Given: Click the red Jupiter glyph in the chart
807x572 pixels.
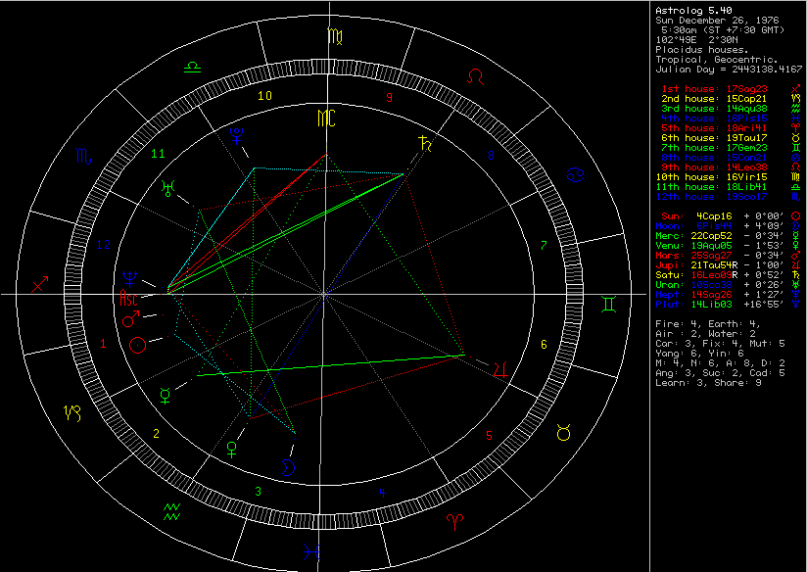Looking at the screenshot, I should [x=500, y=369].
